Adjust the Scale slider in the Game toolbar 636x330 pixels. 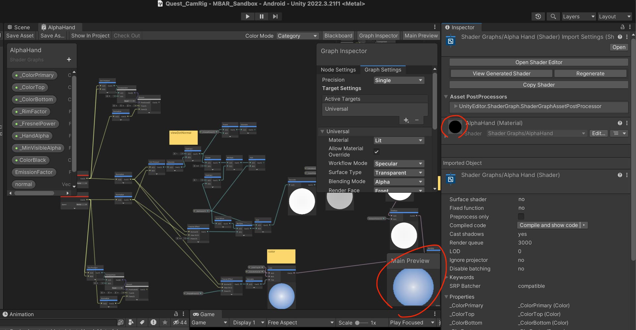click(x=357, y=323)
